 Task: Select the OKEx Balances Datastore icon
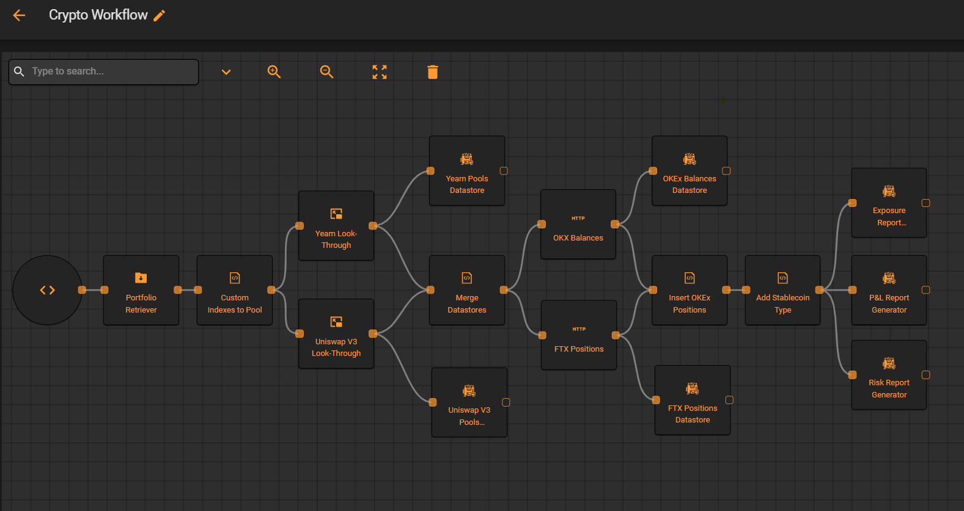pos(690,159)
